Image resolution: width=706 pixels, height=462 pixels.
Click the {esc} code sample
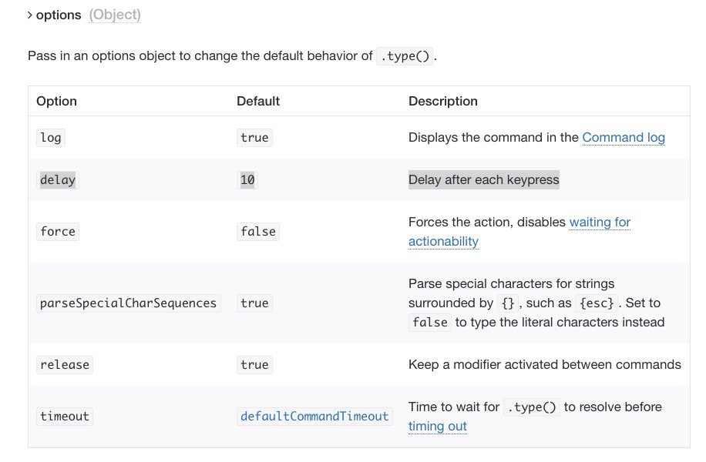point(597,303)
